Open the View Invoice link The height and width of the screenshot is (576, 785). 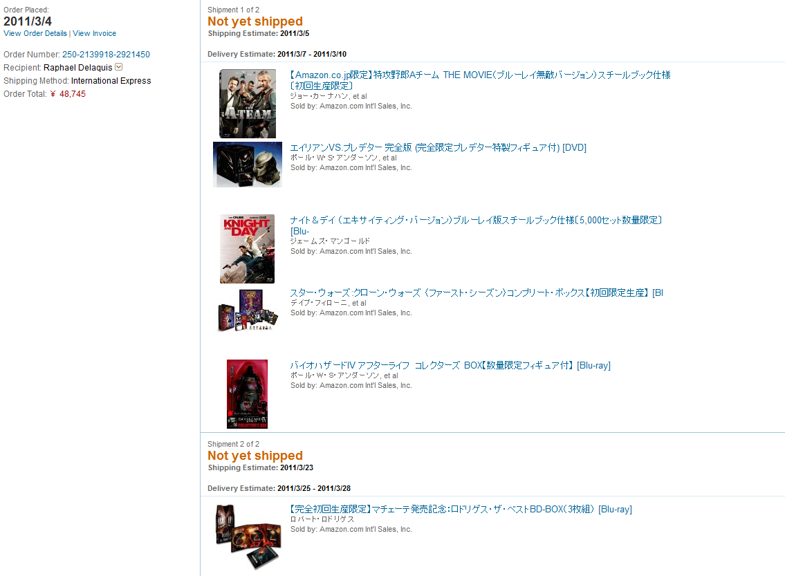point(95,33)
